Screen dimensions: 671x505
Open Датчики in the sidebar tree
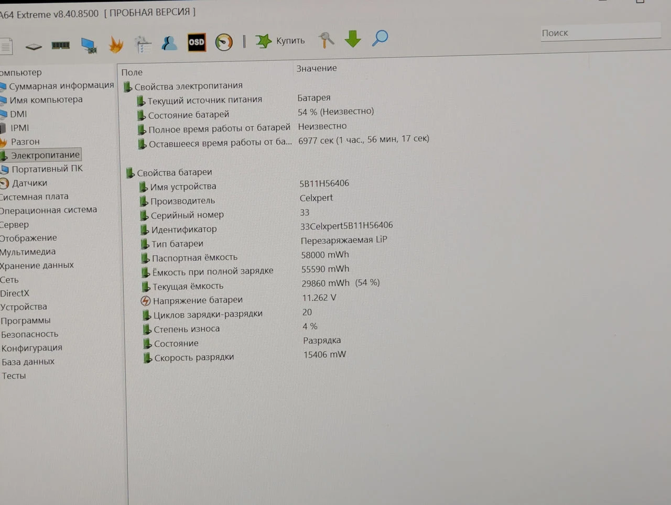pos(29,183)
